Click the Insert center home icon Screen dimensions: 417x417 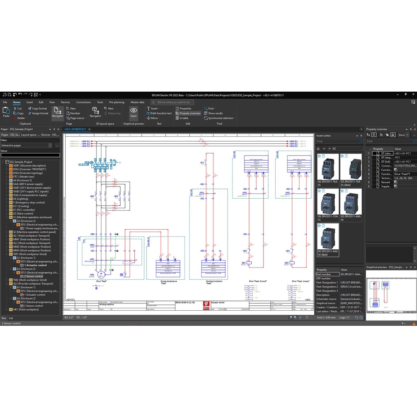[318, 149]
